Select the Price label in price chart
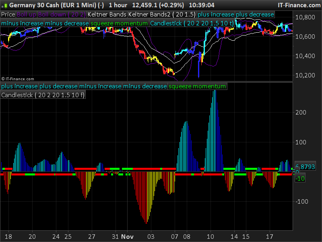The width and height of the screenshot is (322, 242). click(x=8, y=15)
